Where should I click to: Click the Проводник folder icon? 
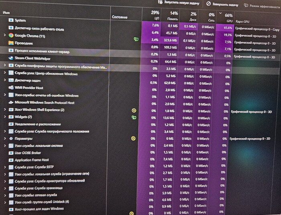11,43
